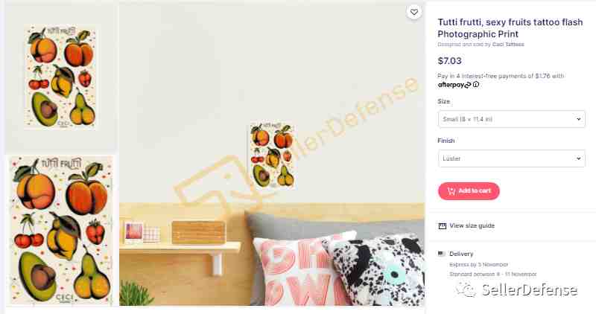Open the Afterpay info circle icon

476,84
